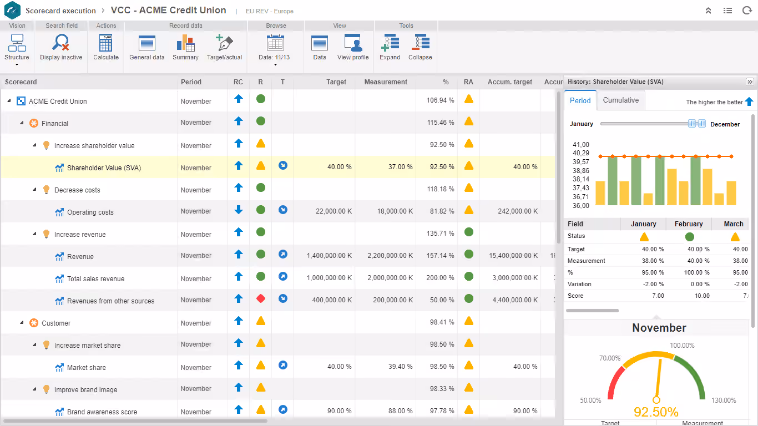Image resolution: width=758 pixels, height=426 pixels.
Task: Click the Scorecard execution breadcrumb
Action: pos(61,11)
